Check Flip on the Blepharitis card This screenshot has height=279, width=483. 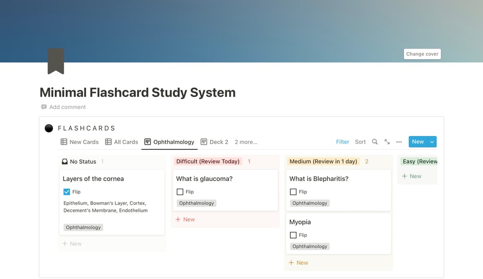pos(293,192)
